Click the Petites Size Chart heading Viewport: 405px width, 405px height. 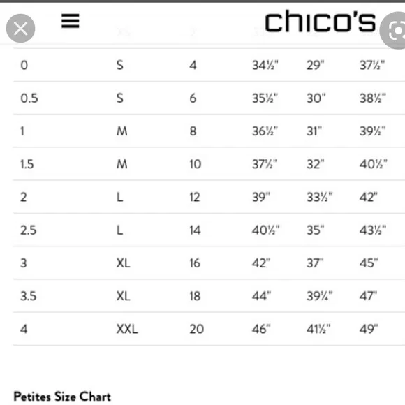62,397
